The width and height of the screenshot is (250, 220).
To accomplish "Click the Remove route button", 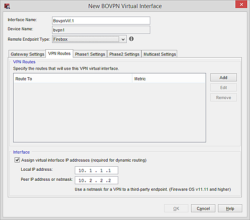I will tap(223, 98).
